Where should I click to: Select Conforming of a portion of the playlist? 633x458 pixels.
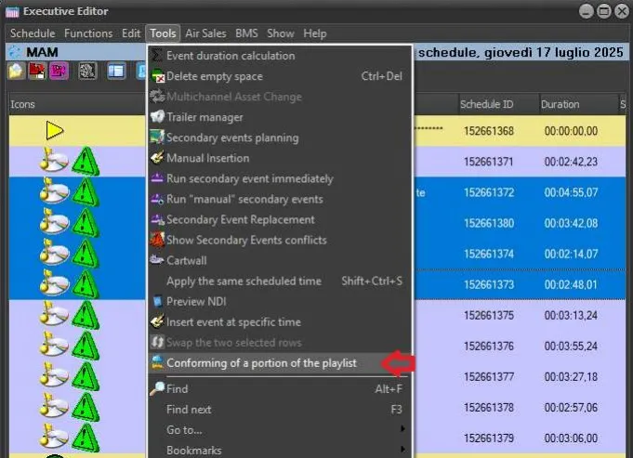[x=260, y=362]
